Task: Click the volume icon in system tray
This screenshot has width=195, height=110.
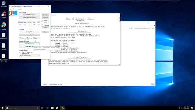Action: [182, 108]
